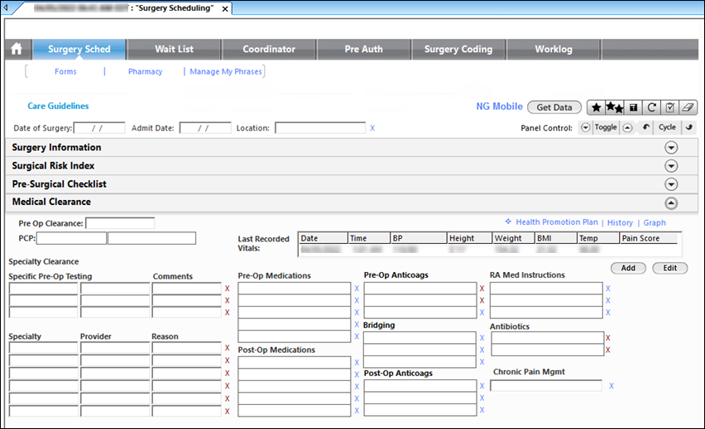The width and height of the screenshot is (705, 429).
Task: Click the save disk icon
Action: point(633,107)
